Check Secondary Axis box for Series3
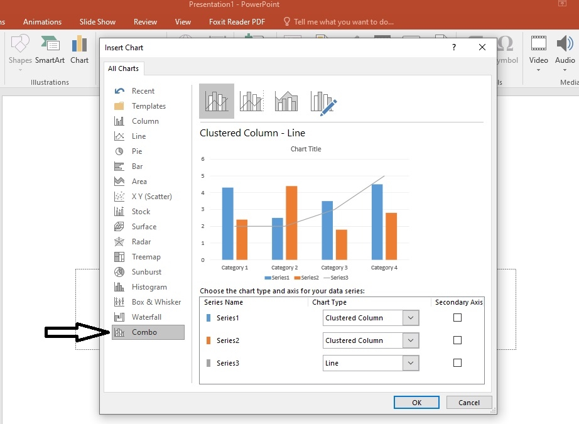This screenshot has width=579, height=424. click(457, 363)
